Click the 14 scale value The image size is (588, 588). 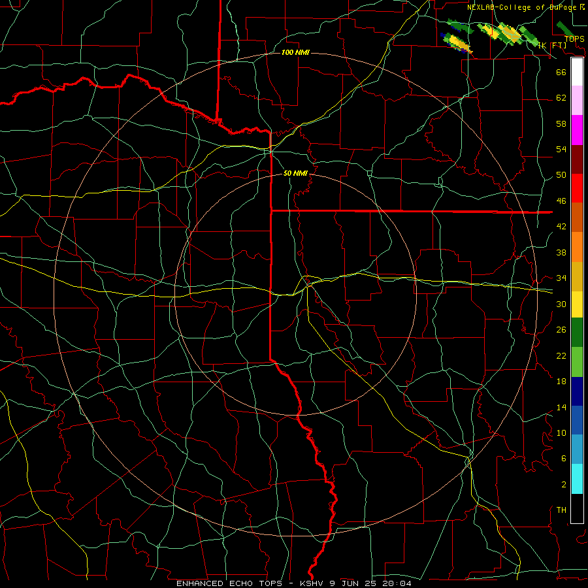[x=561, y=407]
